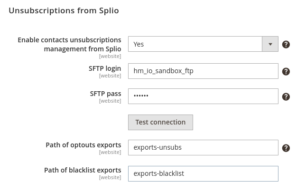306x192 pixels.
Task: Click the 'Enable contacts unsubscriptions management' label
Action: 69,44
